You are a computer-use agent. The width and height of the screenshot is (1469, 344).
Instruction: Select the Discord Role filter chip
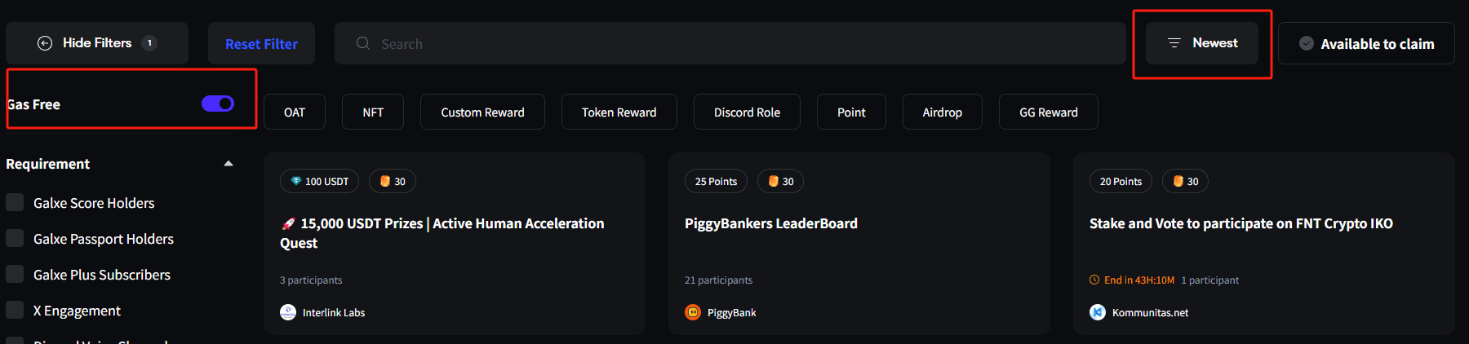tap(747, 112)
